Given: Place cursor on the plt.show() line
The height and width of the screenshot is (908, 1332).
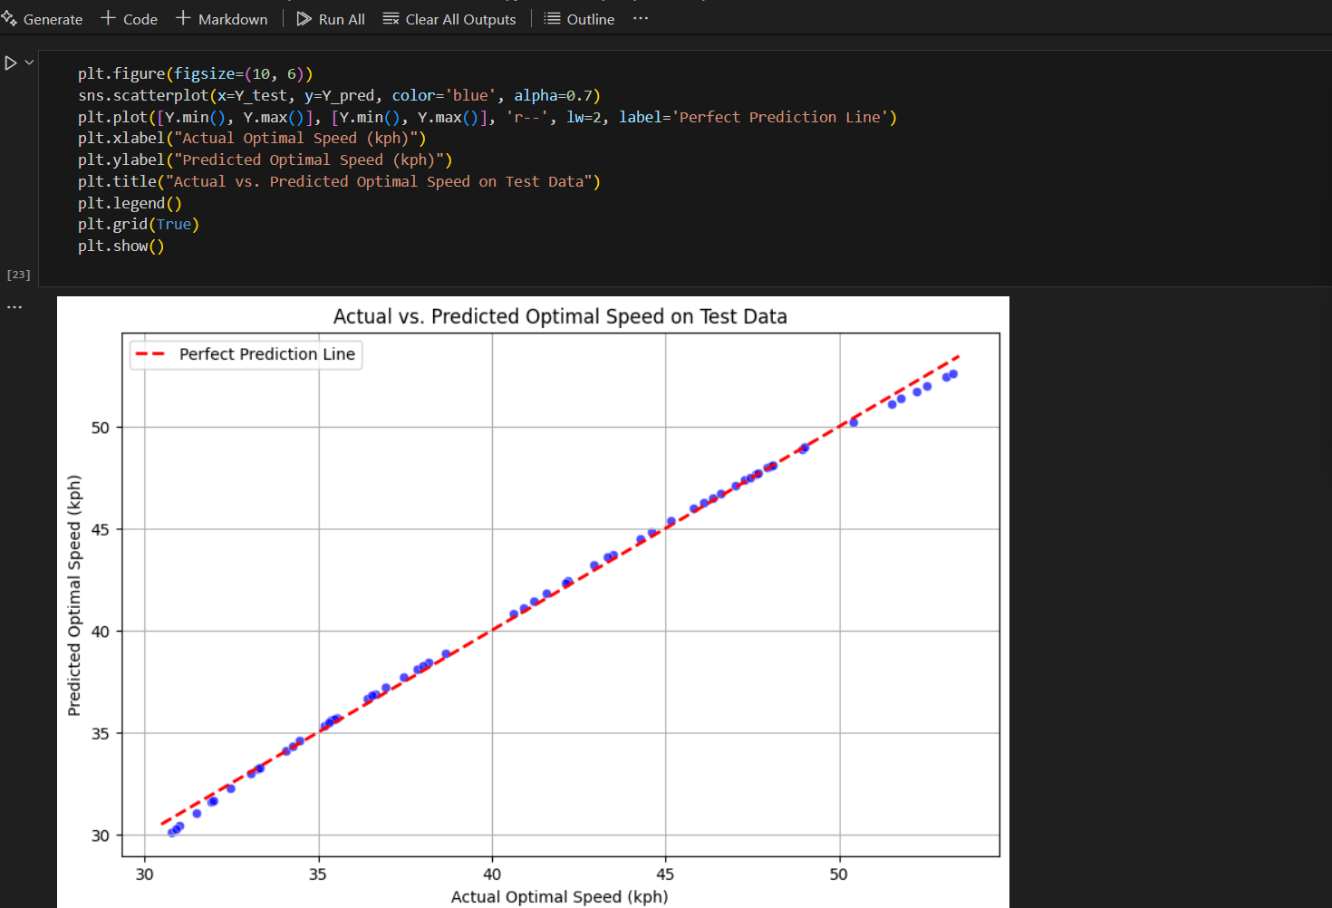Looking at the screenshot, I should point(121,246).
